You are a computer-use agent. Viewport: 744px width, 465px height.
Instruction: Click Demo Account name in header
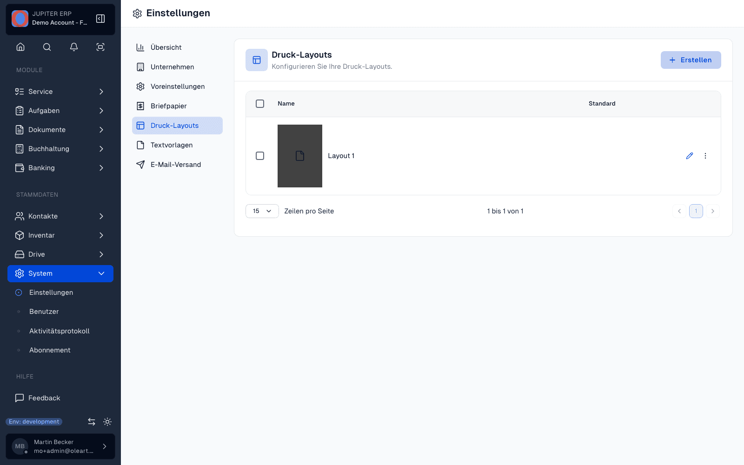(x=60, y=23)
